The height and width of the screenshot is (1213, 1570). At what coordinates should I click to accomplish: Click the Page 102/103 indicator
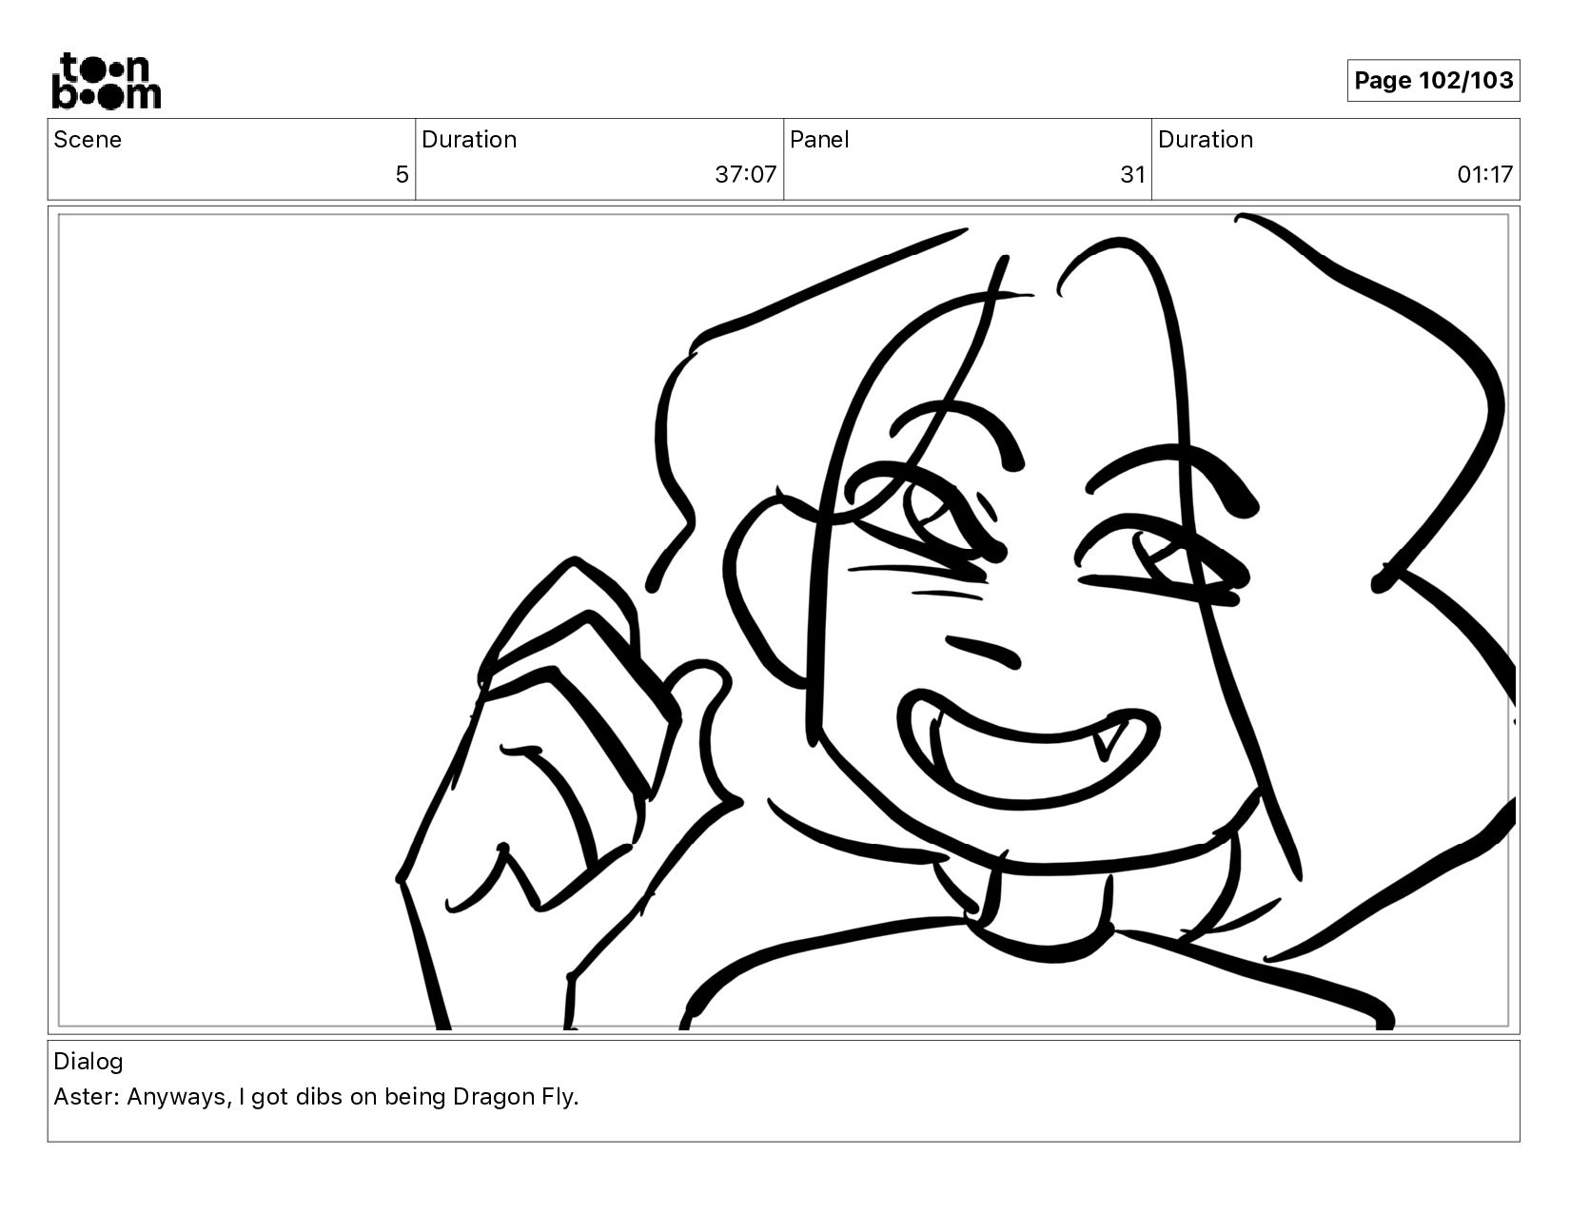click(1433, 81)
